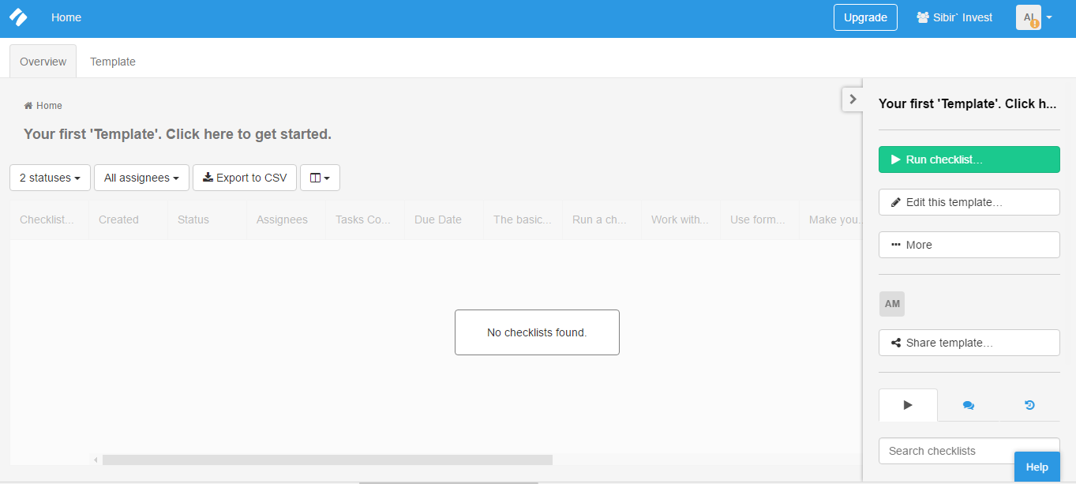Open the column visibility dropdown
The height and width of the screenshot is (484, 1076).
320,178
